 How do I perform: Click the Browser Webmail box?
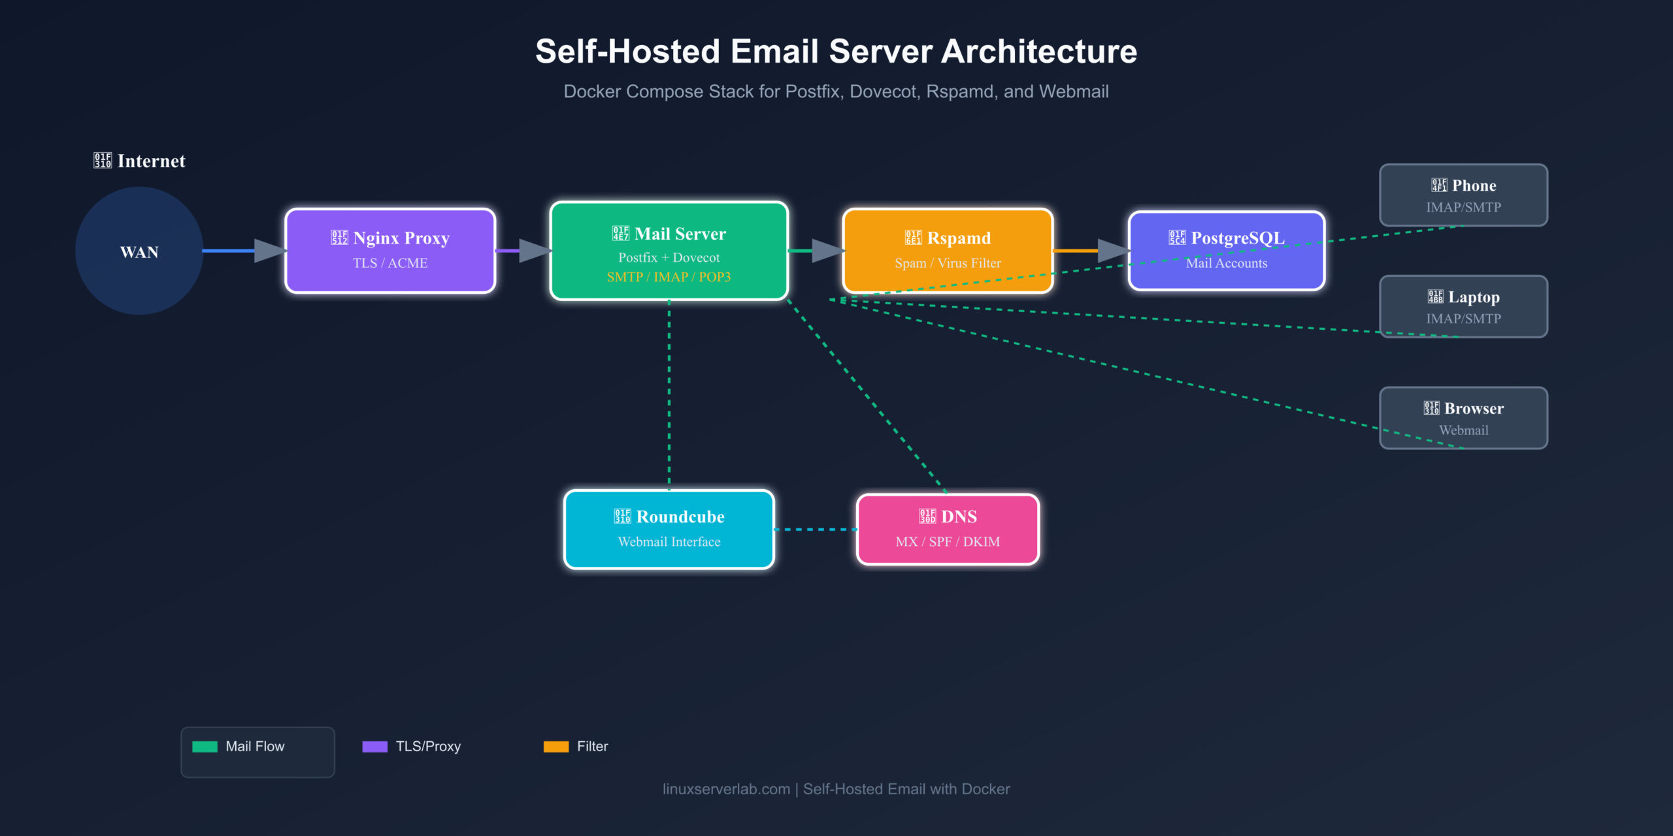(x=1464, y=418)
